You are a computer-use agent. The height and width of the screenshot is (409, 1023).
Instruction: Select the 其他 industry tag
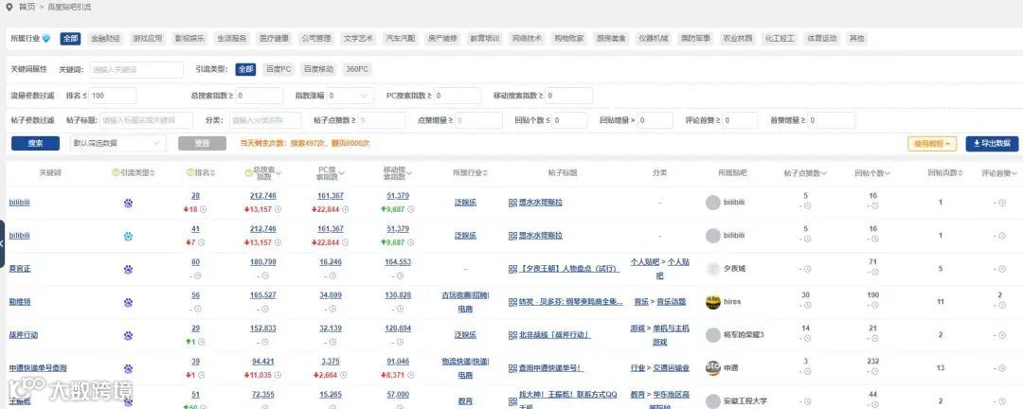[x=856, y=39]
